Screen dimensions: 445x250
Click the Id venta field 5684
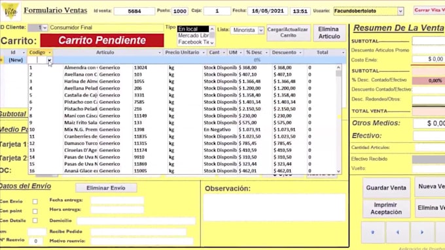pyautogui.click(x=134, y=11)
